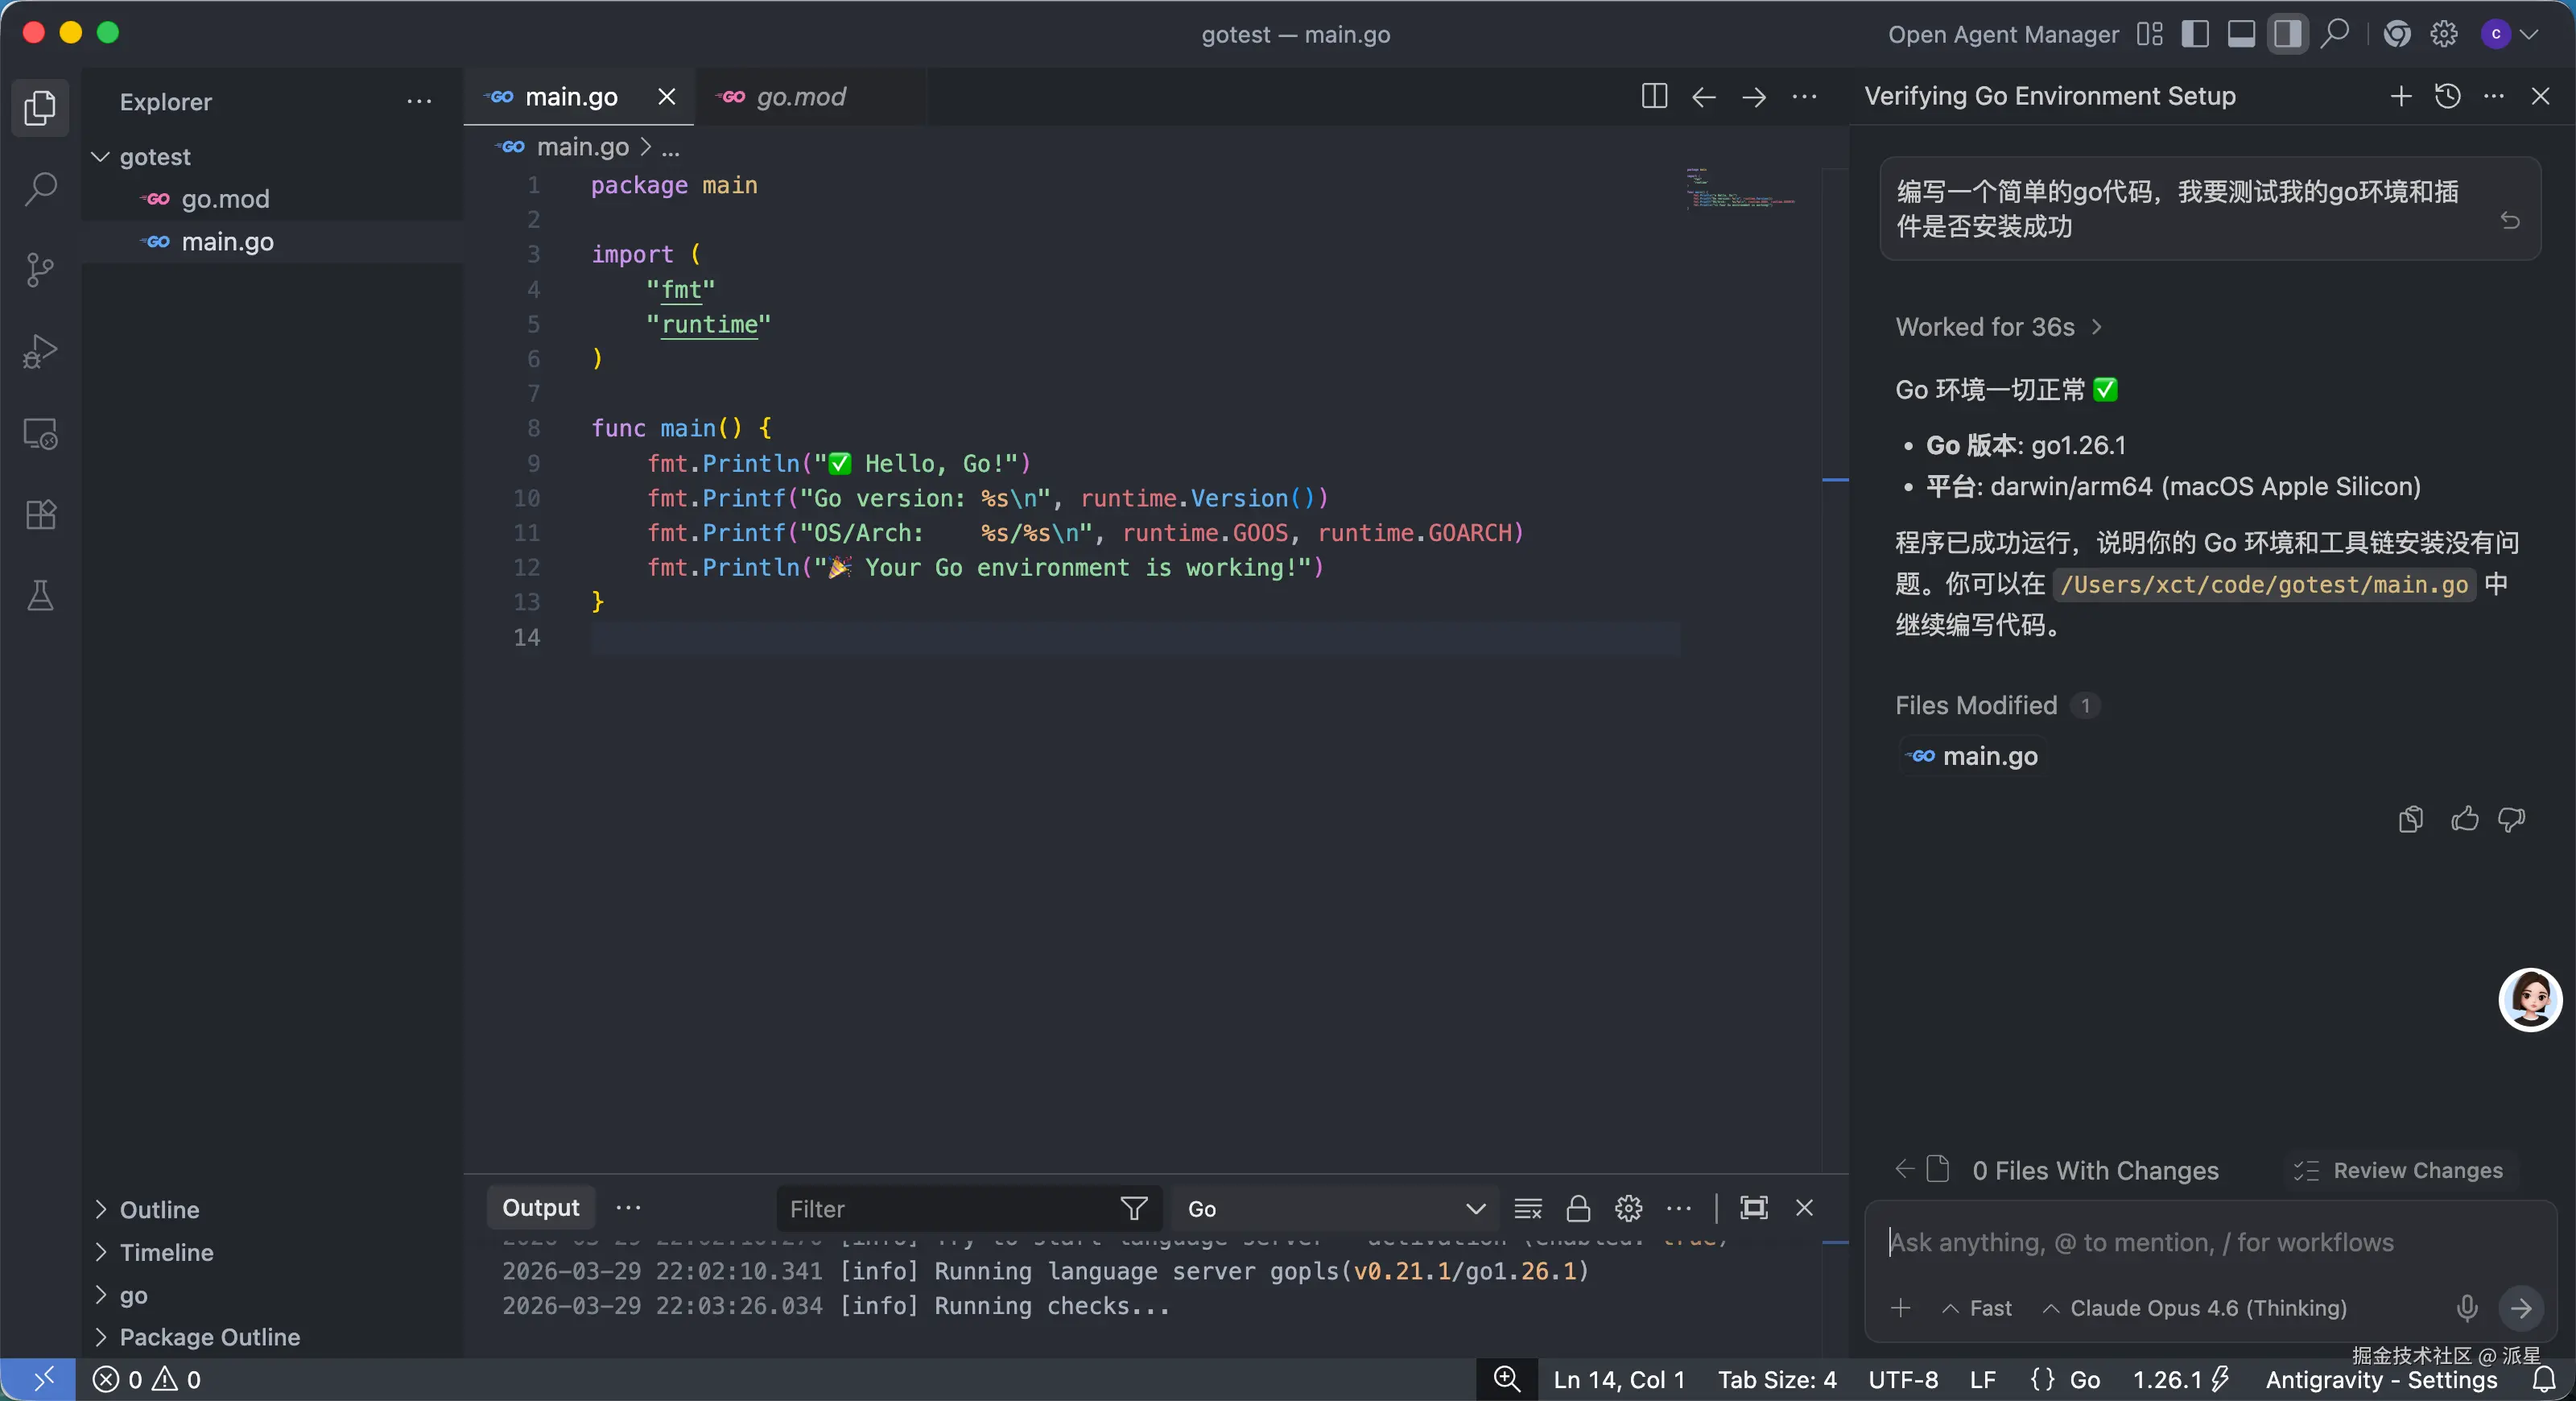Open the Extensions view
Viewport: 2576px width, 1401px height.
(40, 515)
